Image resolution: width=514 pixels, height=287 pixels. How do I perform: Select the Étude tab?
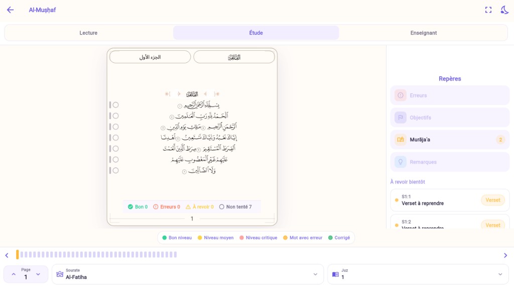coord(256,33)
